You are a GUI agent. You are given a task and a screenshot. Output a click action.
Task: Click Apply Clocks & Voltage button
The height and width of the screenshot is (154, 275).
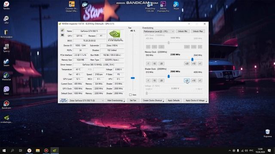tap(196, 101)
